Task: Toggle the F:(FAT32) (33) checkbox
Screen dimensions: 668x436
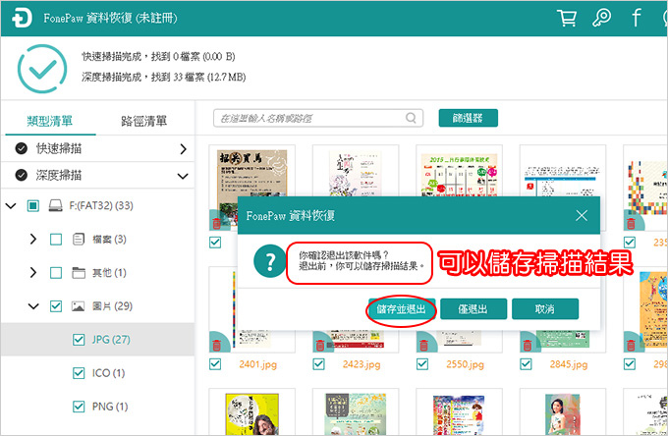Action: click(32, 205)
